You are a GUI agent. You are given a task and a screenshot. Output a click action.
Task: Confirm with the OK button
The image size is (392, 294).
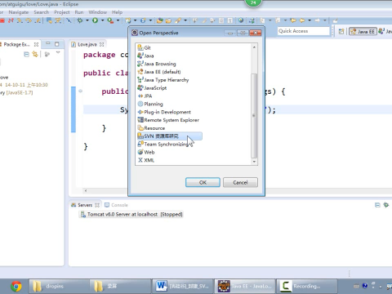(x=203, y=182)
